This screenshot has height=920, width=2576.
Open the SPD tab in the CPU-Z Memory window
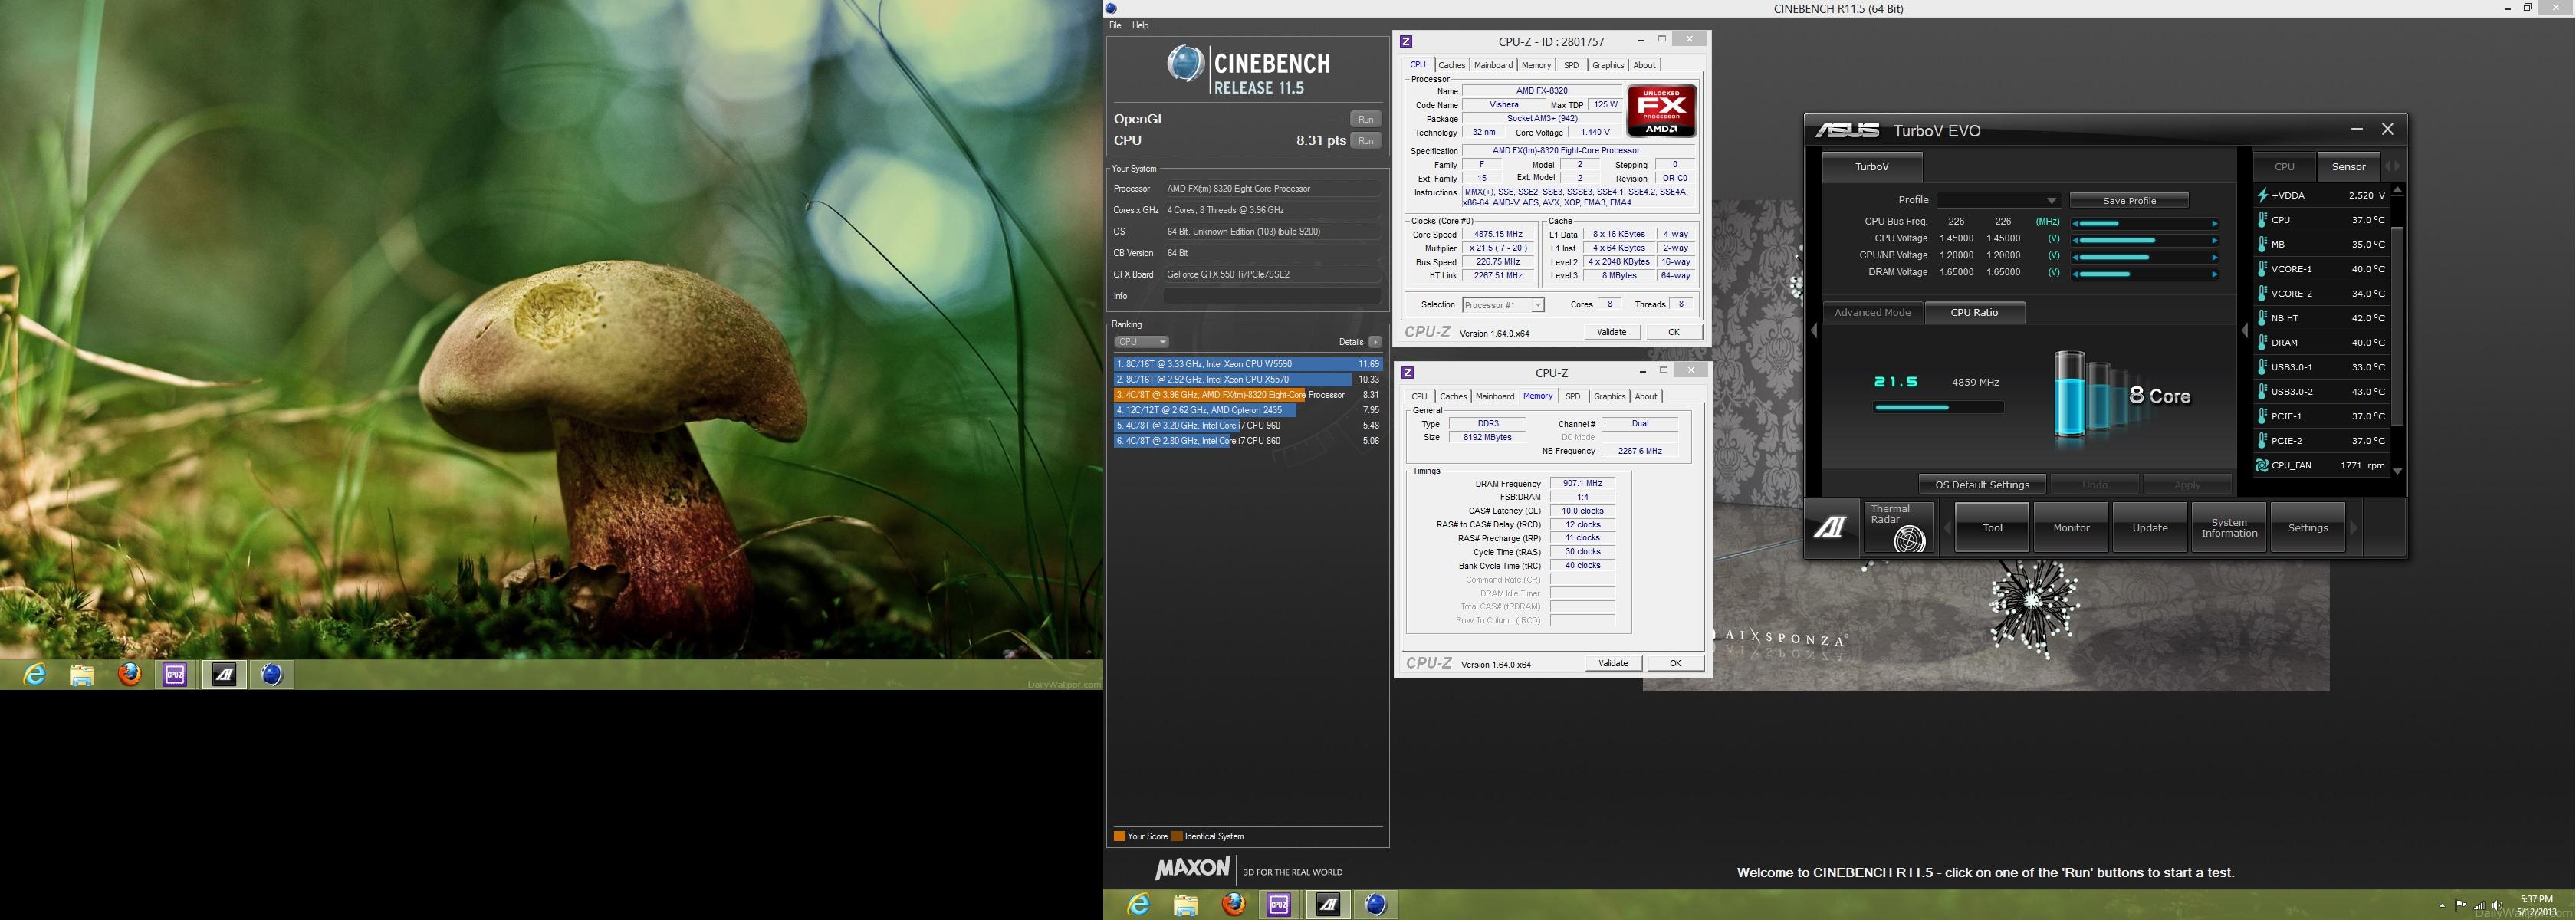pos(1573,396)
